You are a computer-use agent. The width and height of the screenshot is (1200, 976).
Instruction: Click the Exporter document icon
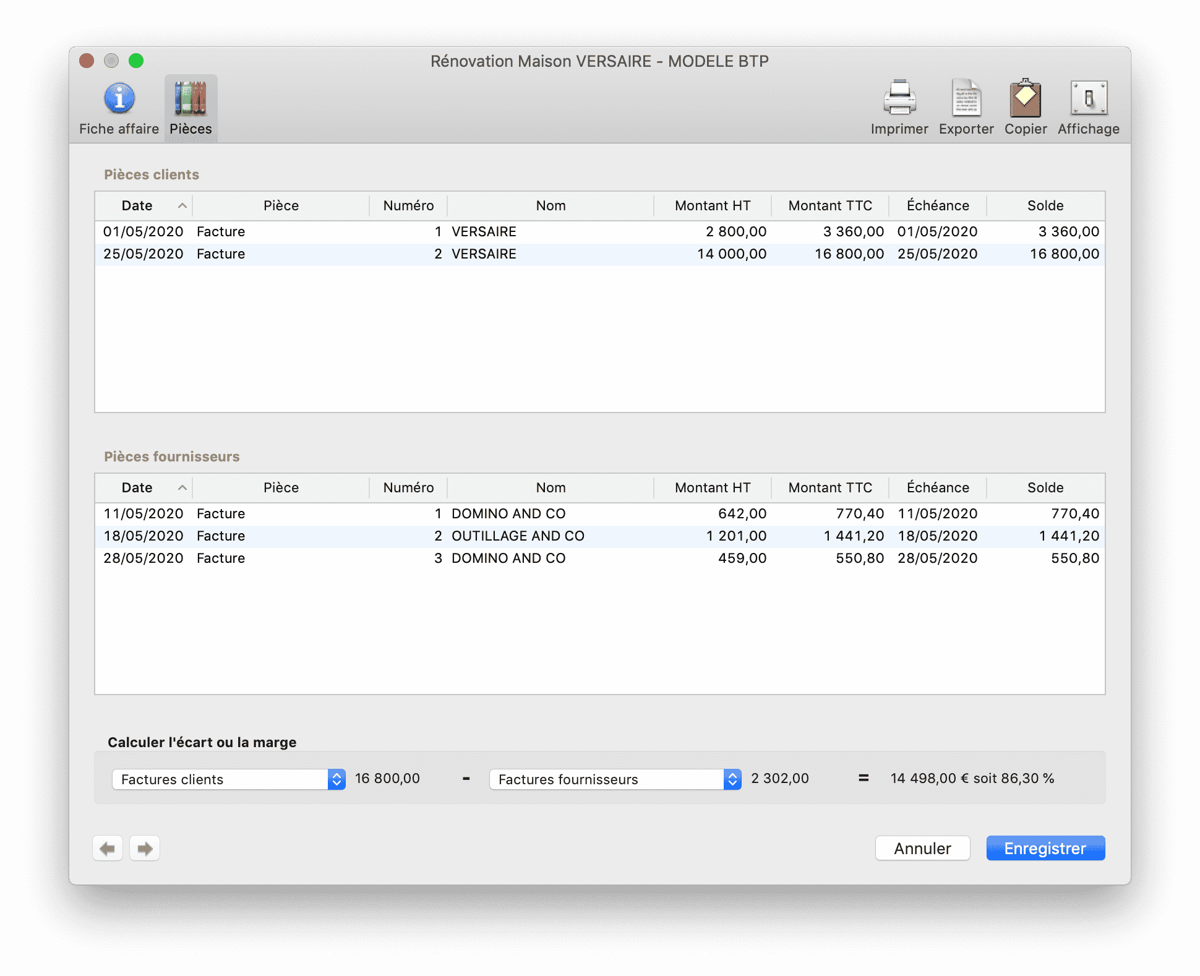[966, 98]
